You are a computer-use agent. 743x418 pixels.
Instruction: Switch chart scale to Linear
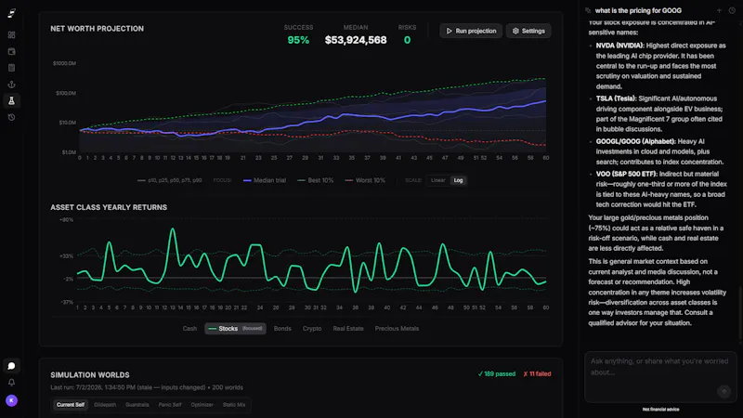click(437, 180)
